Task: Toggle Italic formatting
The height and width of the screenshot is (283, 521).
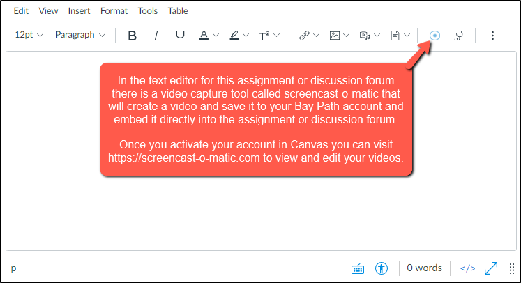Action: click(x=156, y=36)
